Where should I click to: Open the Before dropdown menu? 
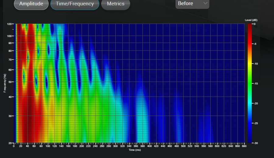[192, 3]
